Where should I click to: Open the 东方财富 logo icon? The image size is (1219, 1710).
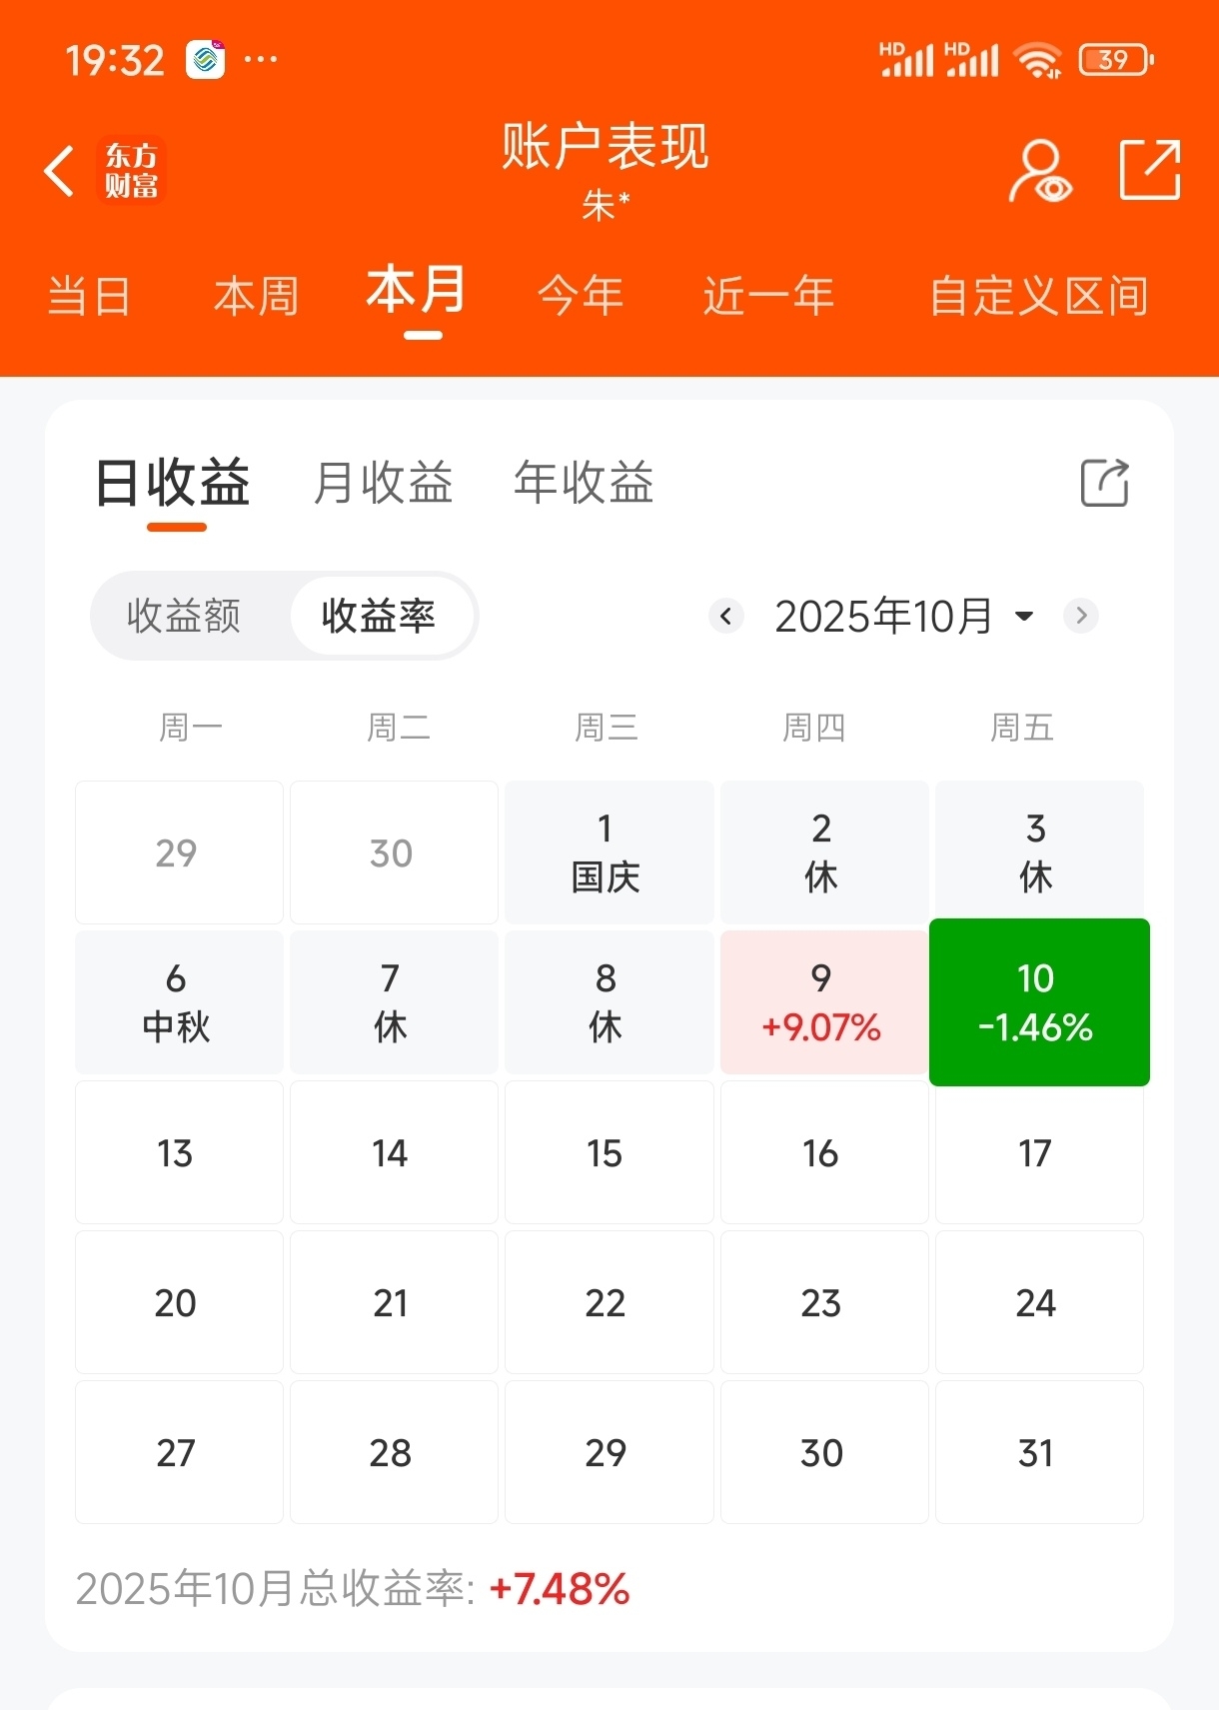[x=131, y=171]
